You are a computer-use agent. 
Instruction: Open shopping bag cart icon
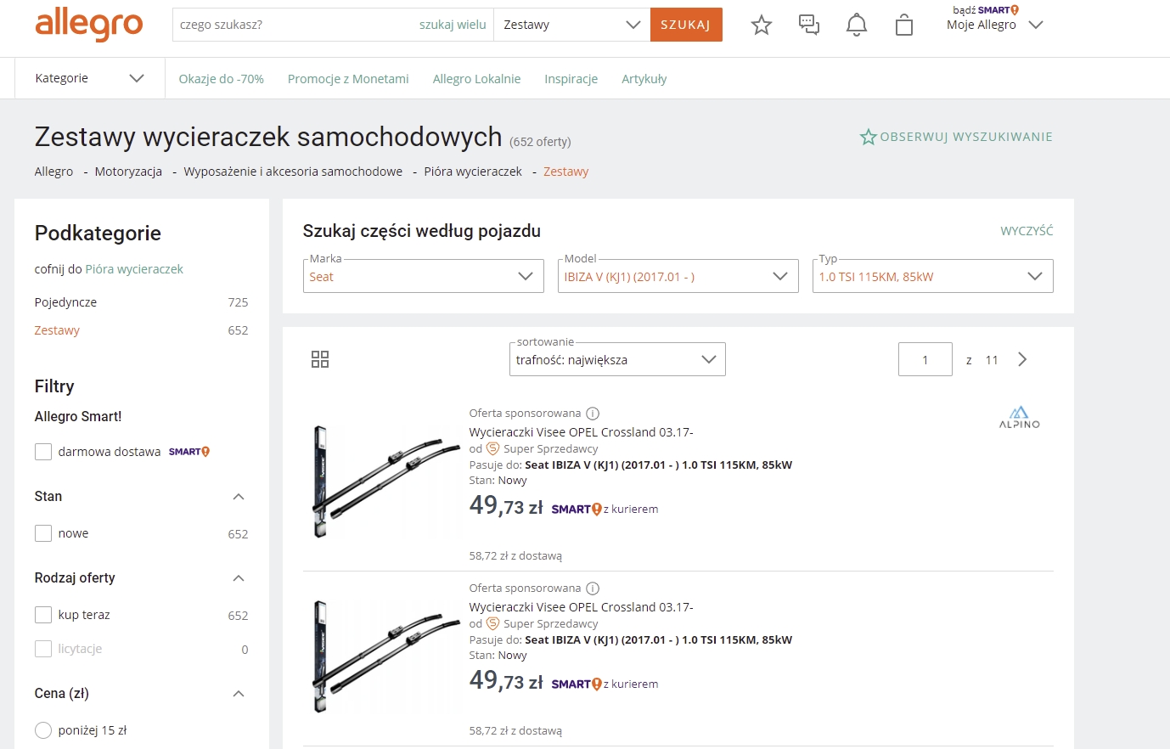point(904,25)
